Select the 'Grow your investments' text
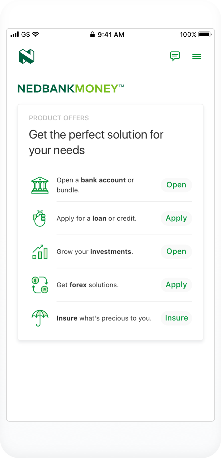Viewport: 221px width, 458px height. (95, 252)
